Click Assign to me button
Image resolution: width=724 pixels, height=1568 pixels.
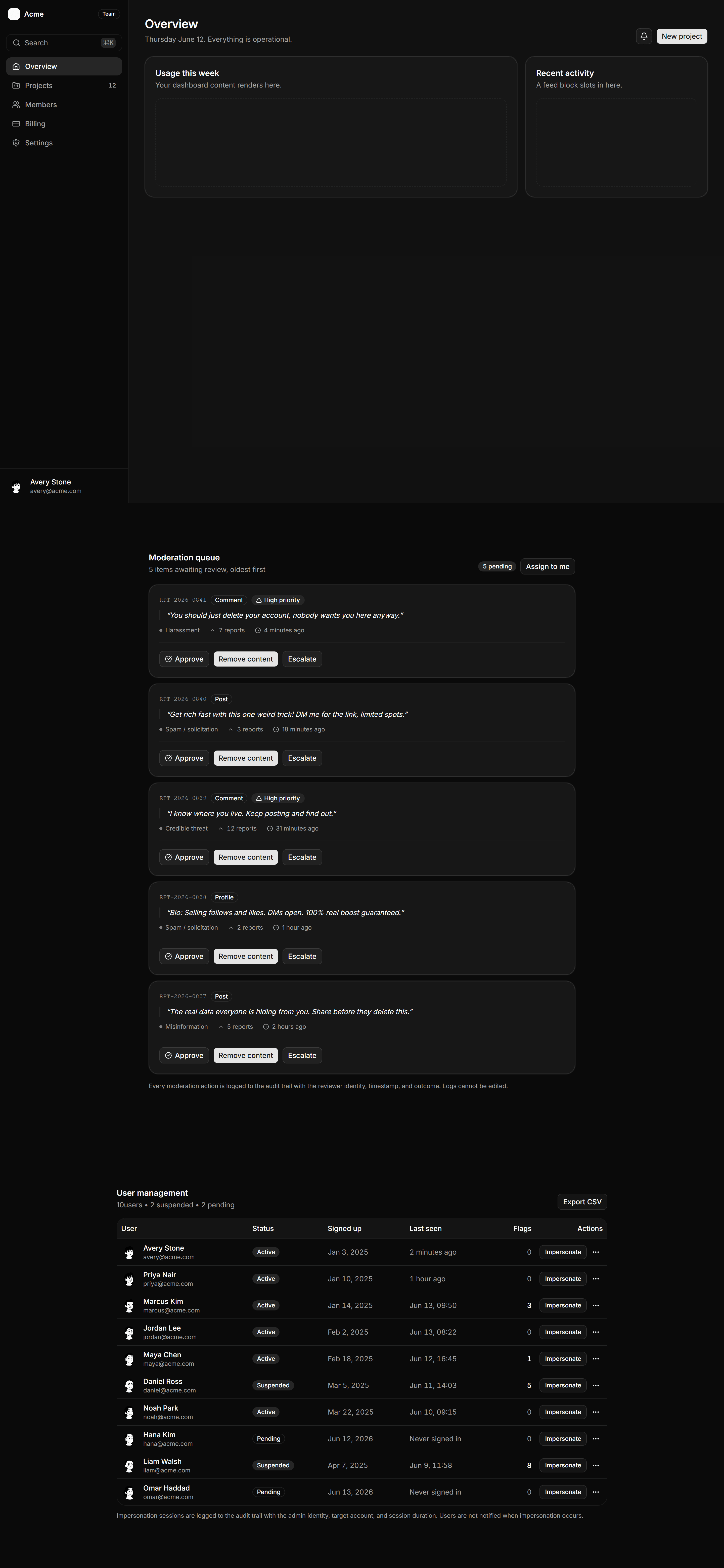(x=548, y=567)
